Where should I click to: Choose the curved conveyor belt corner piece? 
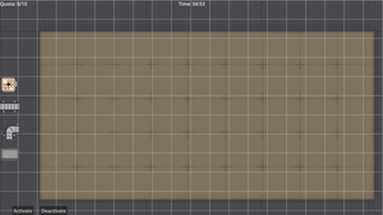coord(12,132)
